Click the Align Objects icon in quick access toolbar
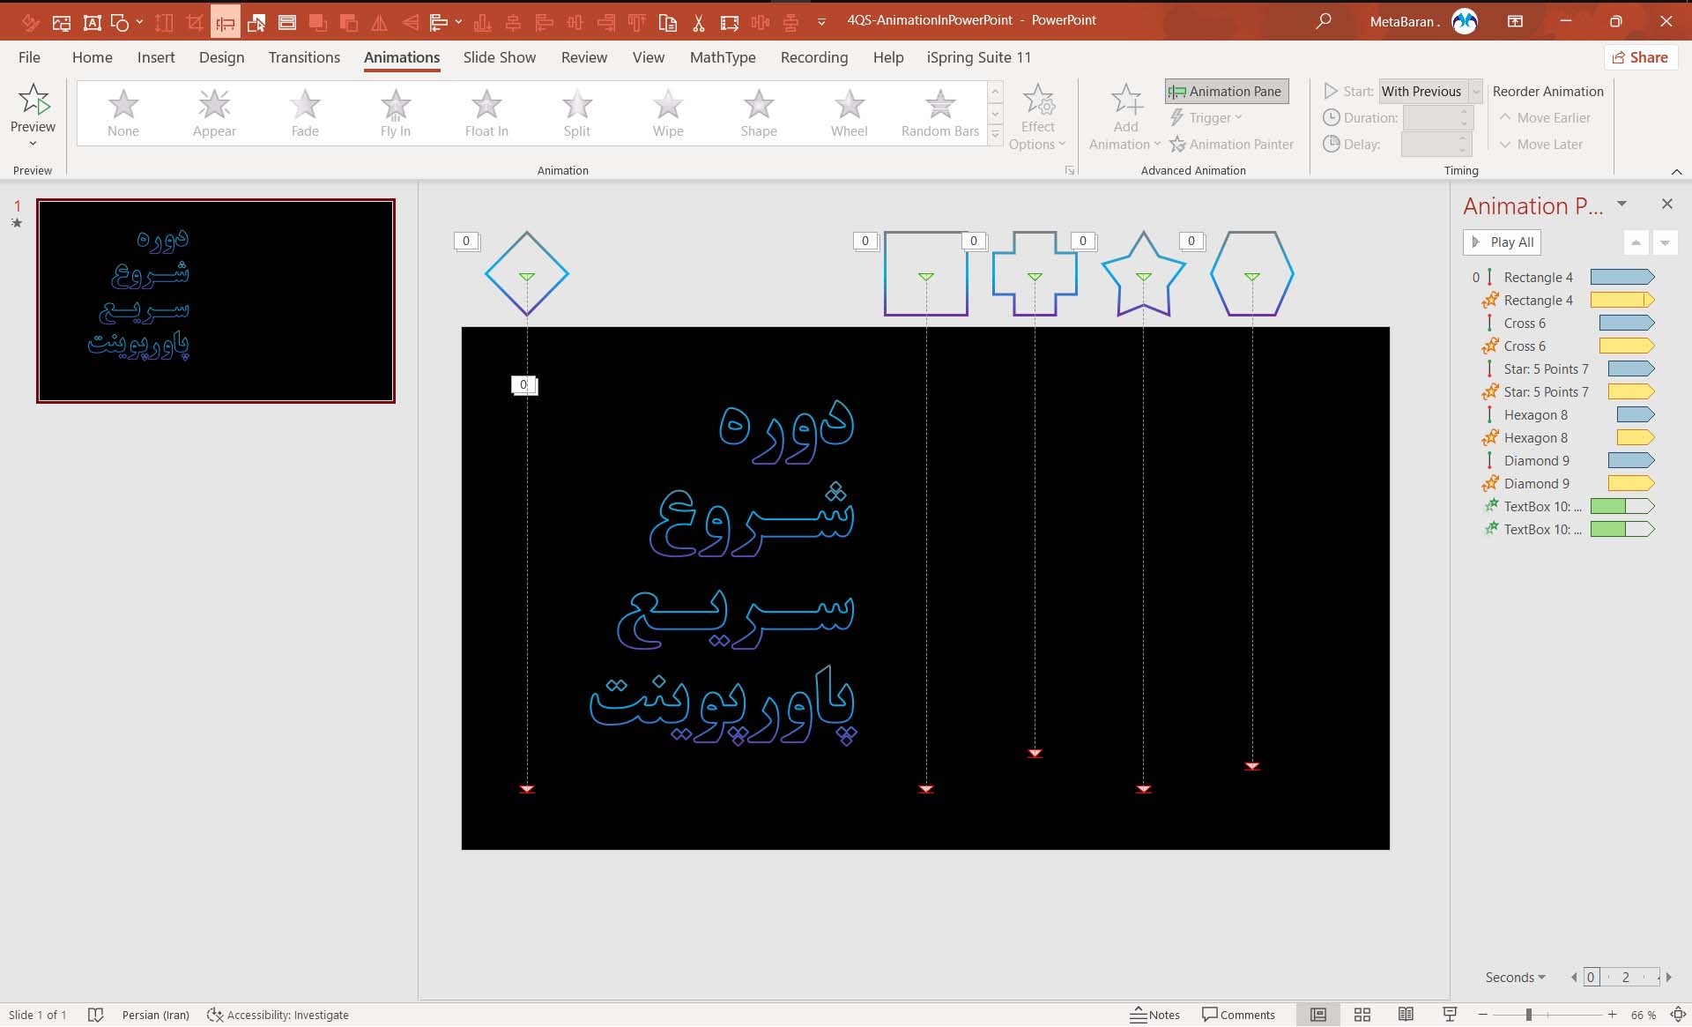This screenshot has width=1692, height=1027. tap(439, 22)
